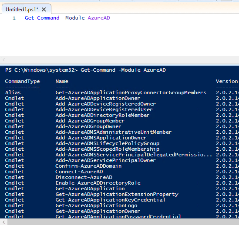Viewport: 239px width, 225px height.
Task: Click Add-AzureADMSLifecyclePolicyGroup in output
Action: pos(107,143)
